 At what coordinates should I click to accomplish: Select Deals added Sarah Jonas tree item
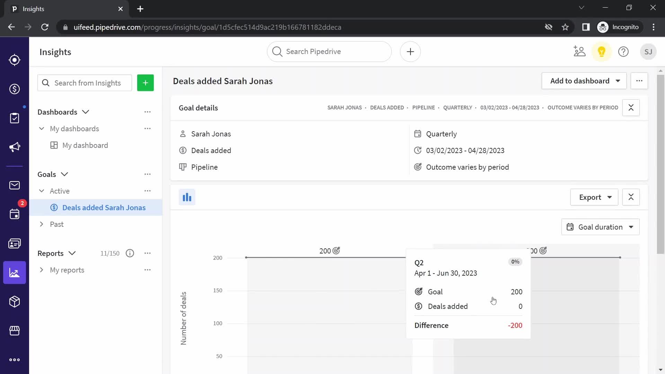tap(104, 207)
